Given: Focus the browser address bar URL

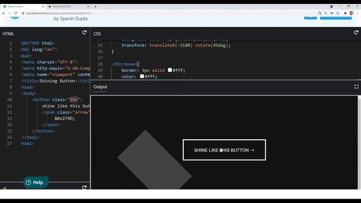Looking at the screenshot, I should (59, 14).
